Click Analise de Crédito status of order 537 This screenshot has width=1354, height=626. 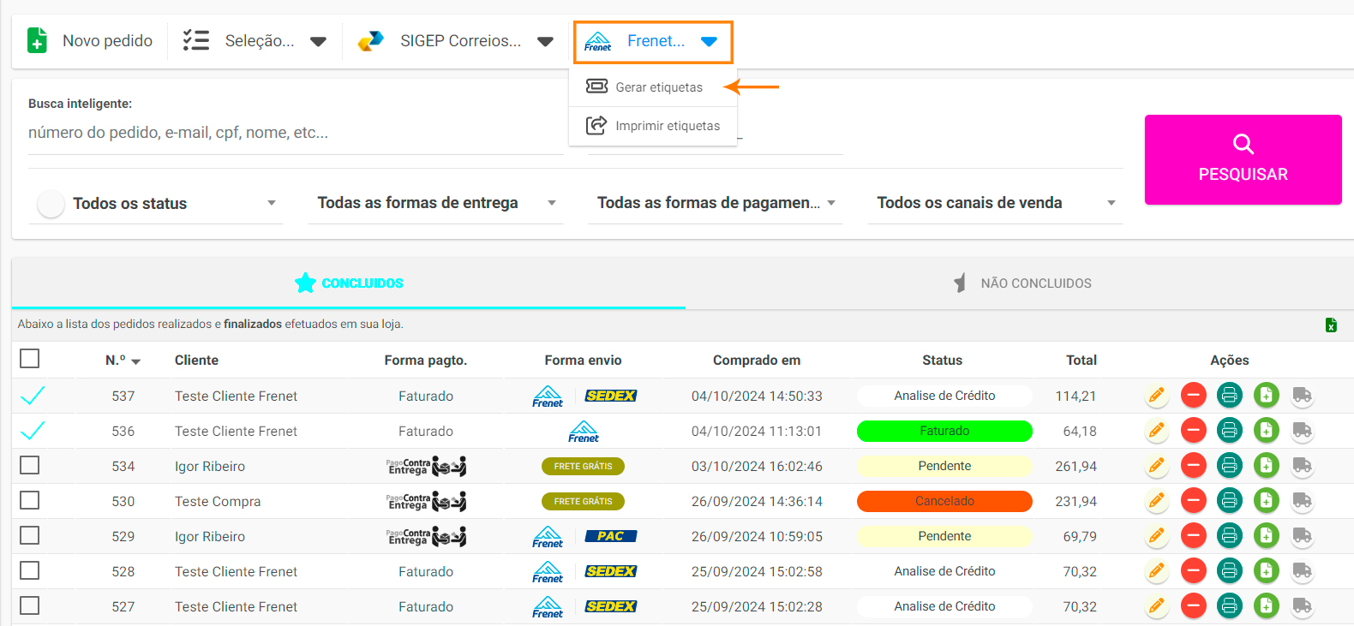[944, 396]
